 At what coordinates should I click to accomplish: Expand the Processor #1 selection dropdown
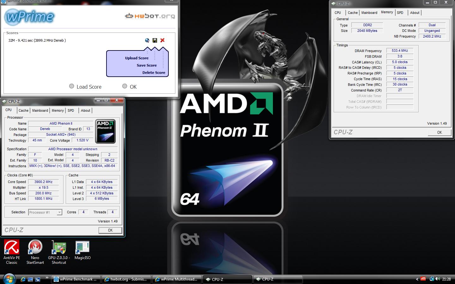click(x=59, y=212)
